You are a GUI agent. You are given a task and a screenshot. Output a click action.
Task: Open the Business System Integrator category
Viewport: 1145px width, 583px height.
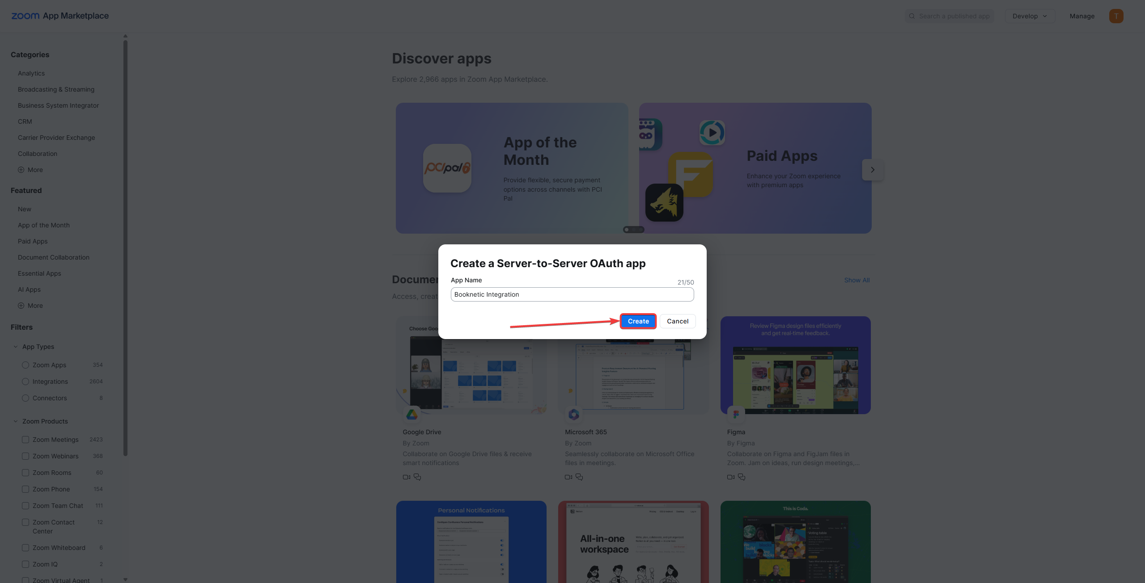pos(58,105)
